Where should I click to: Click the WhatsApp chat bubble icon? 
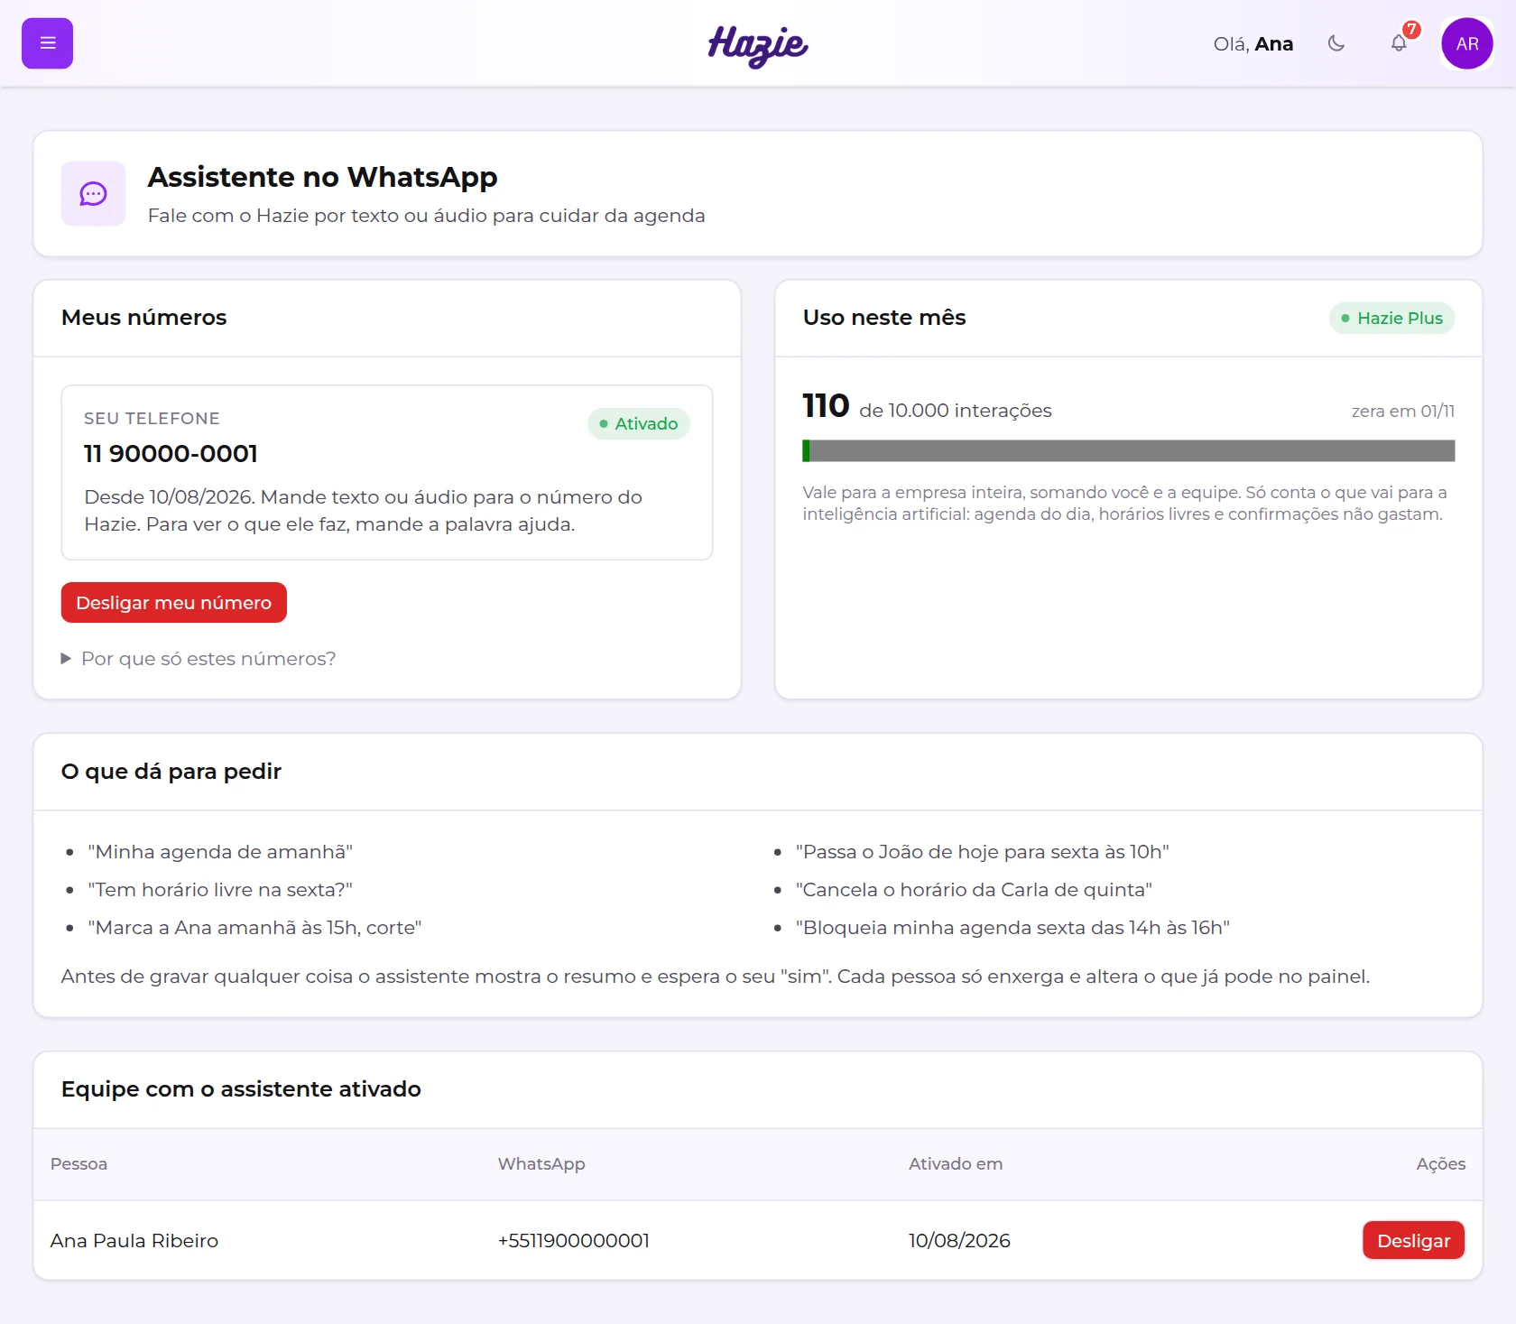coord(93,194)
